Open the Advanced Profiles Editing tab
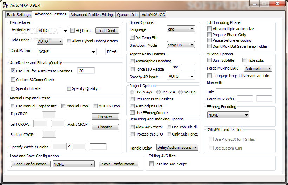This screenshot has width=288, height=185. tap(92, 15)
